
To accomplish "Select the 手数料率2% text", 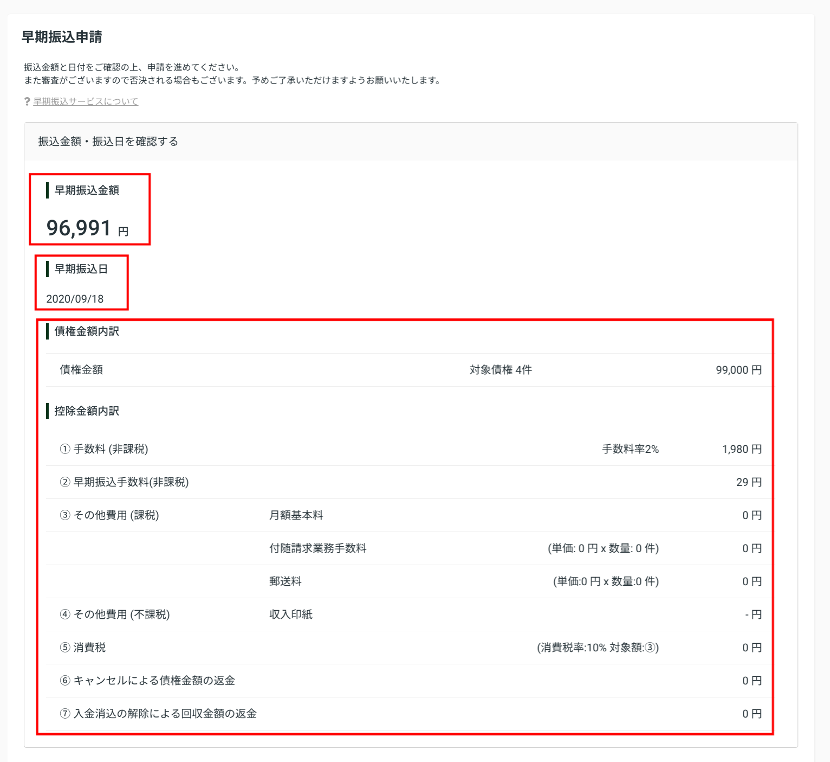I will click(x=631, y=449).
